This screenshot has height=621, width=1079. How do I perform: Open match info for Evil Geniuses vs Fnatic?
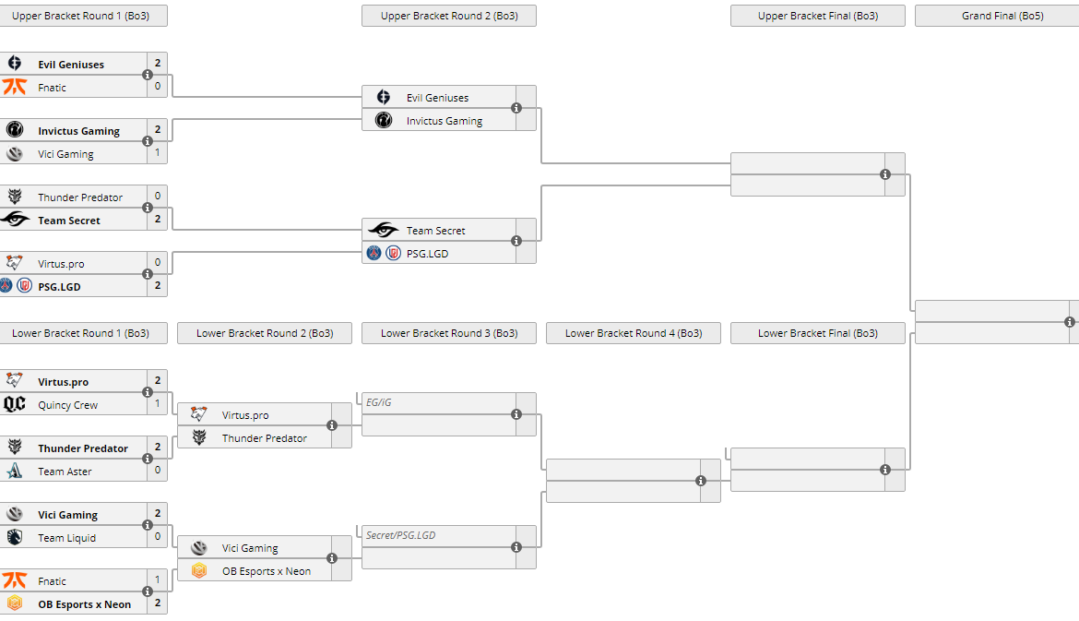pos(148,75)
